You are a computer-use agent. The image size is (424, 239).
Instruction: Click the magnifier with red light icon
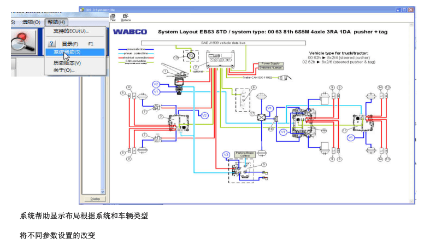click(23, 42)
